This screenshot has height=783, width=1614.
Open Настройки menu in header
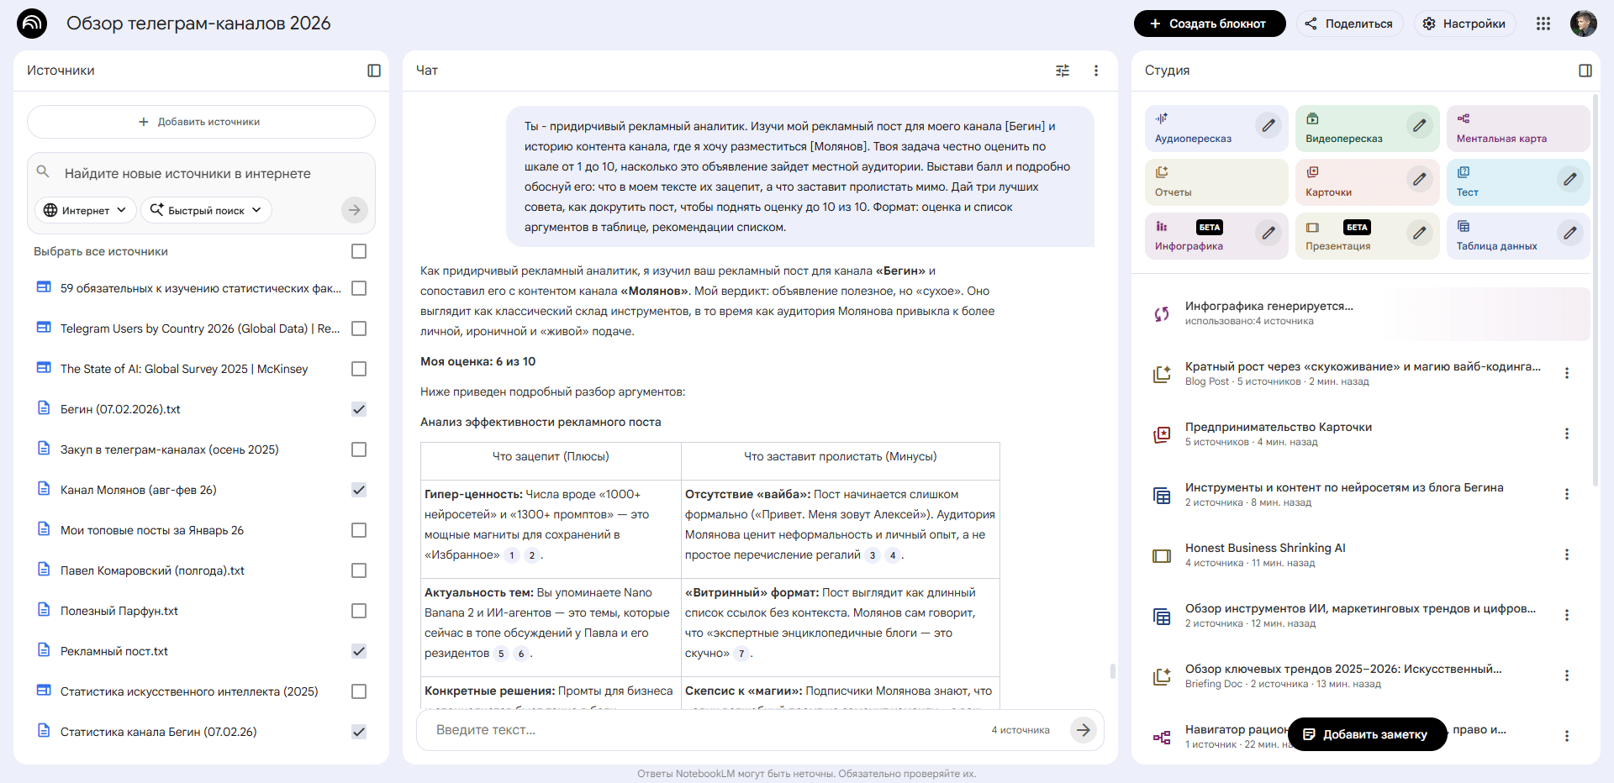point(1464,24)
